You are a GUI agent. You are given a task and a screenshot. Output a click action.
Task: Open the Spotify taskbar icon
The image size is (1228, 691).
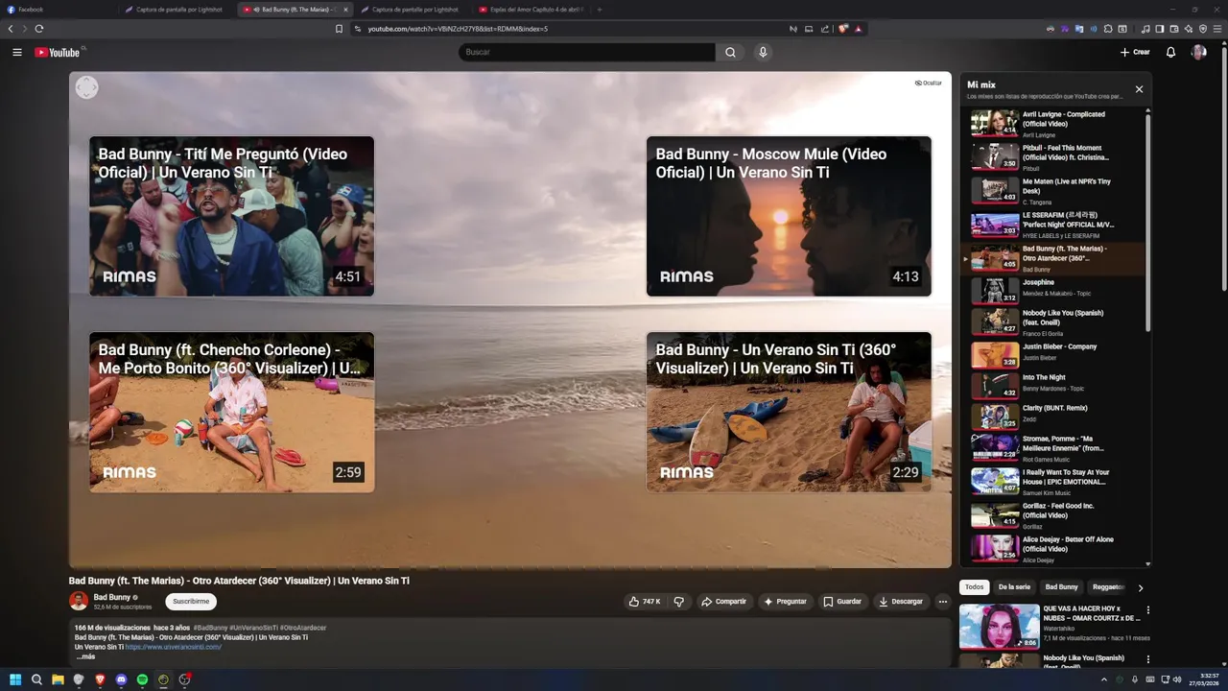click(x=142, y=679)
